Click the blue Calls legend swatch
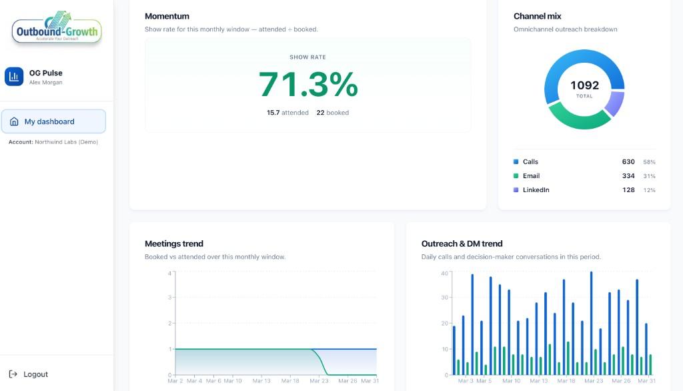The height and width of the screenshot is (391, 683). pos(516,161)
